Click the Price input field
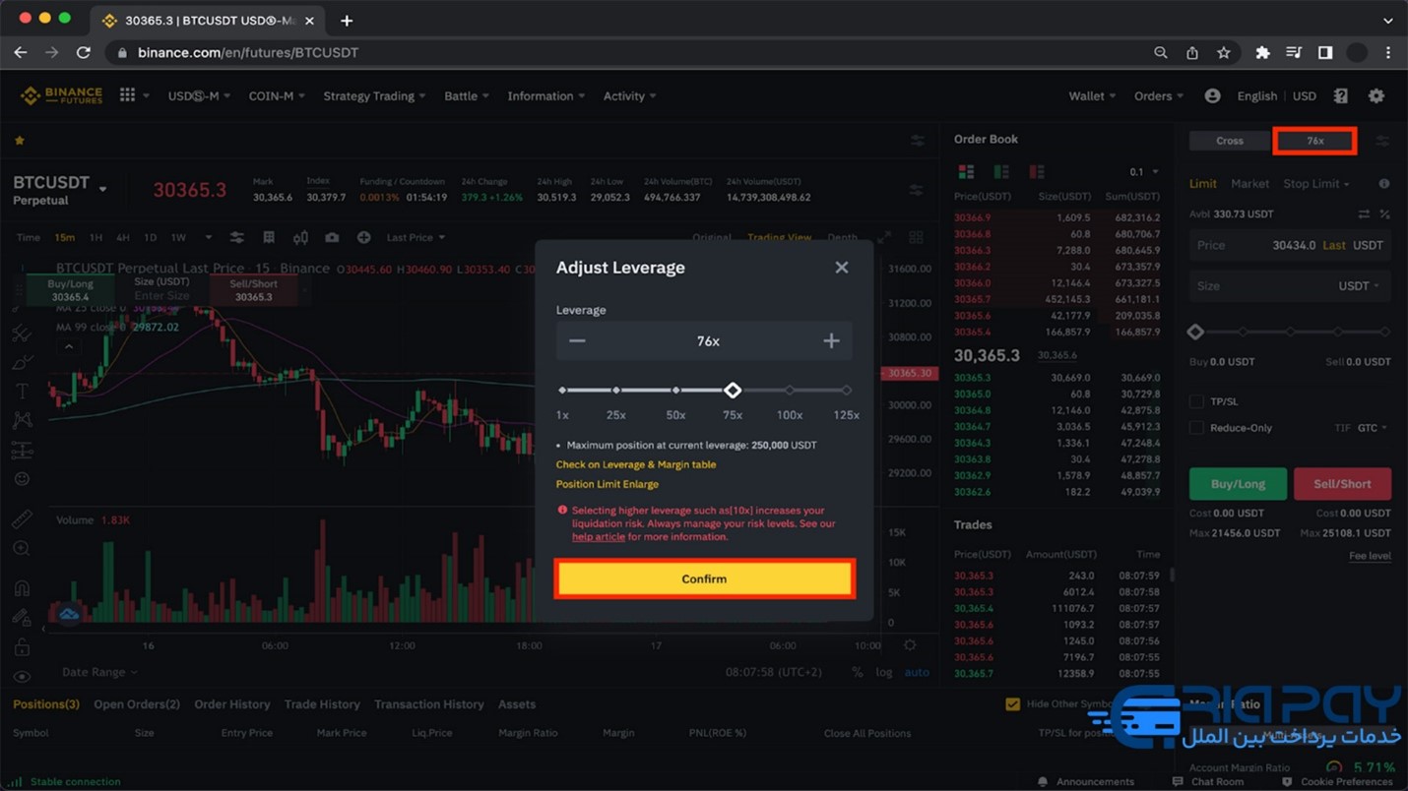This screenshot has height=791, width=1408. (x=1290, y=245)
